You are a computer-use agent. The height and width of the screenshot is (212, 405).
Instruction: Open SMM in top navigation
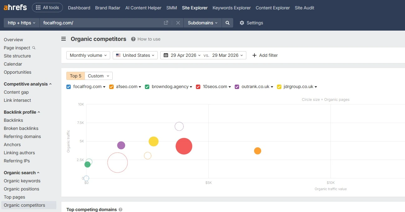[x=172, y=8]
